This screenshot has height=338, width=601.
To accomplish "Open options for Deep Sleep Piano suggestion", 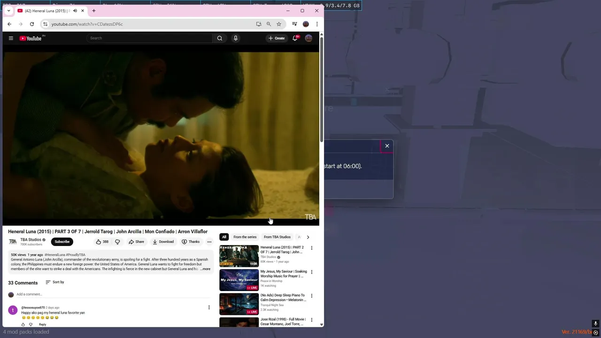I will click(311, 296).
